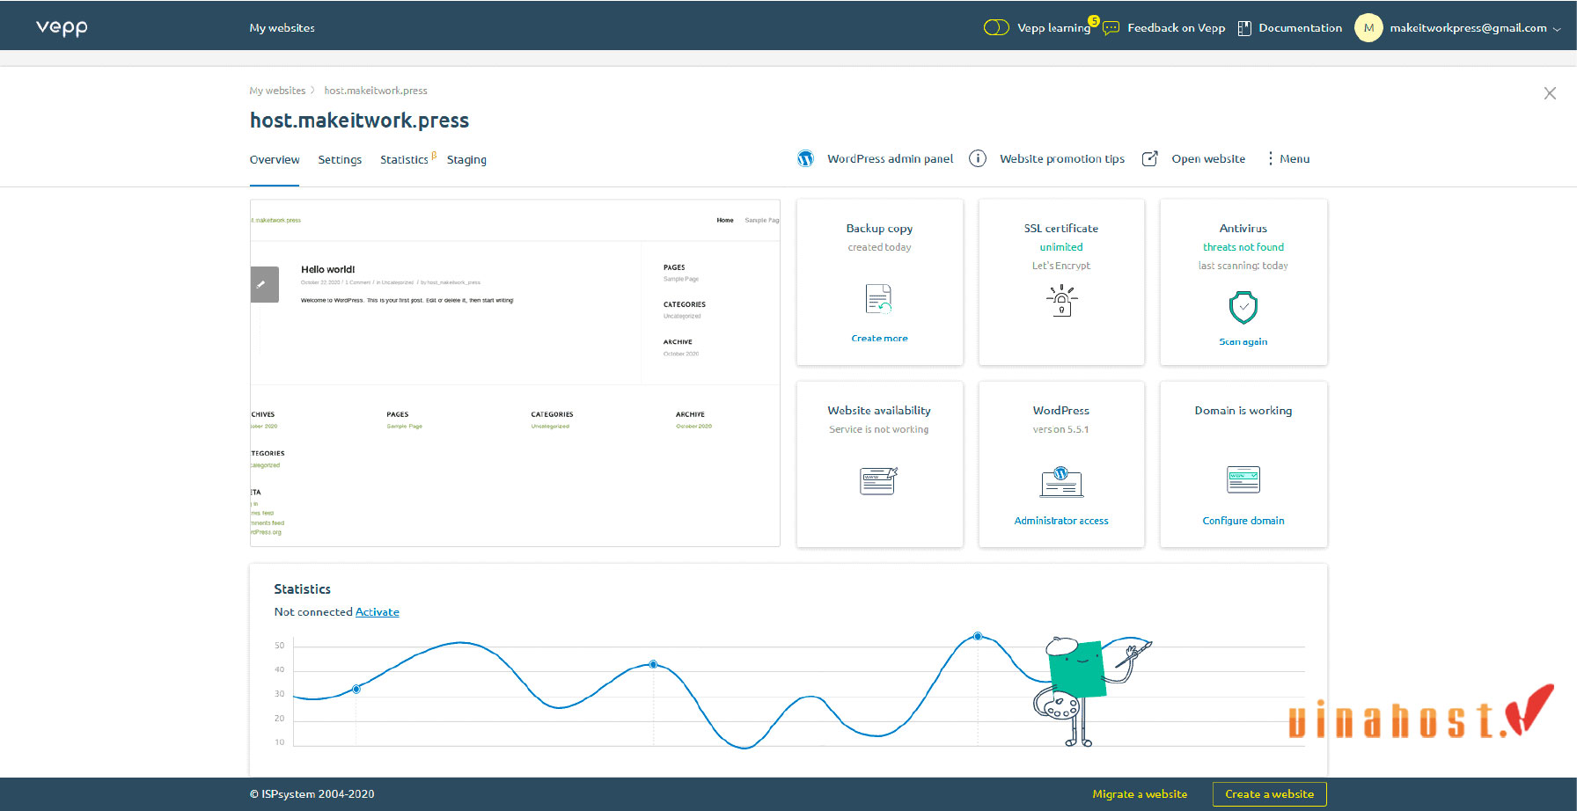Click the Create a website button
Image resolution: width=1577 pixels, height=811 pixels.
coord(1269,793)
